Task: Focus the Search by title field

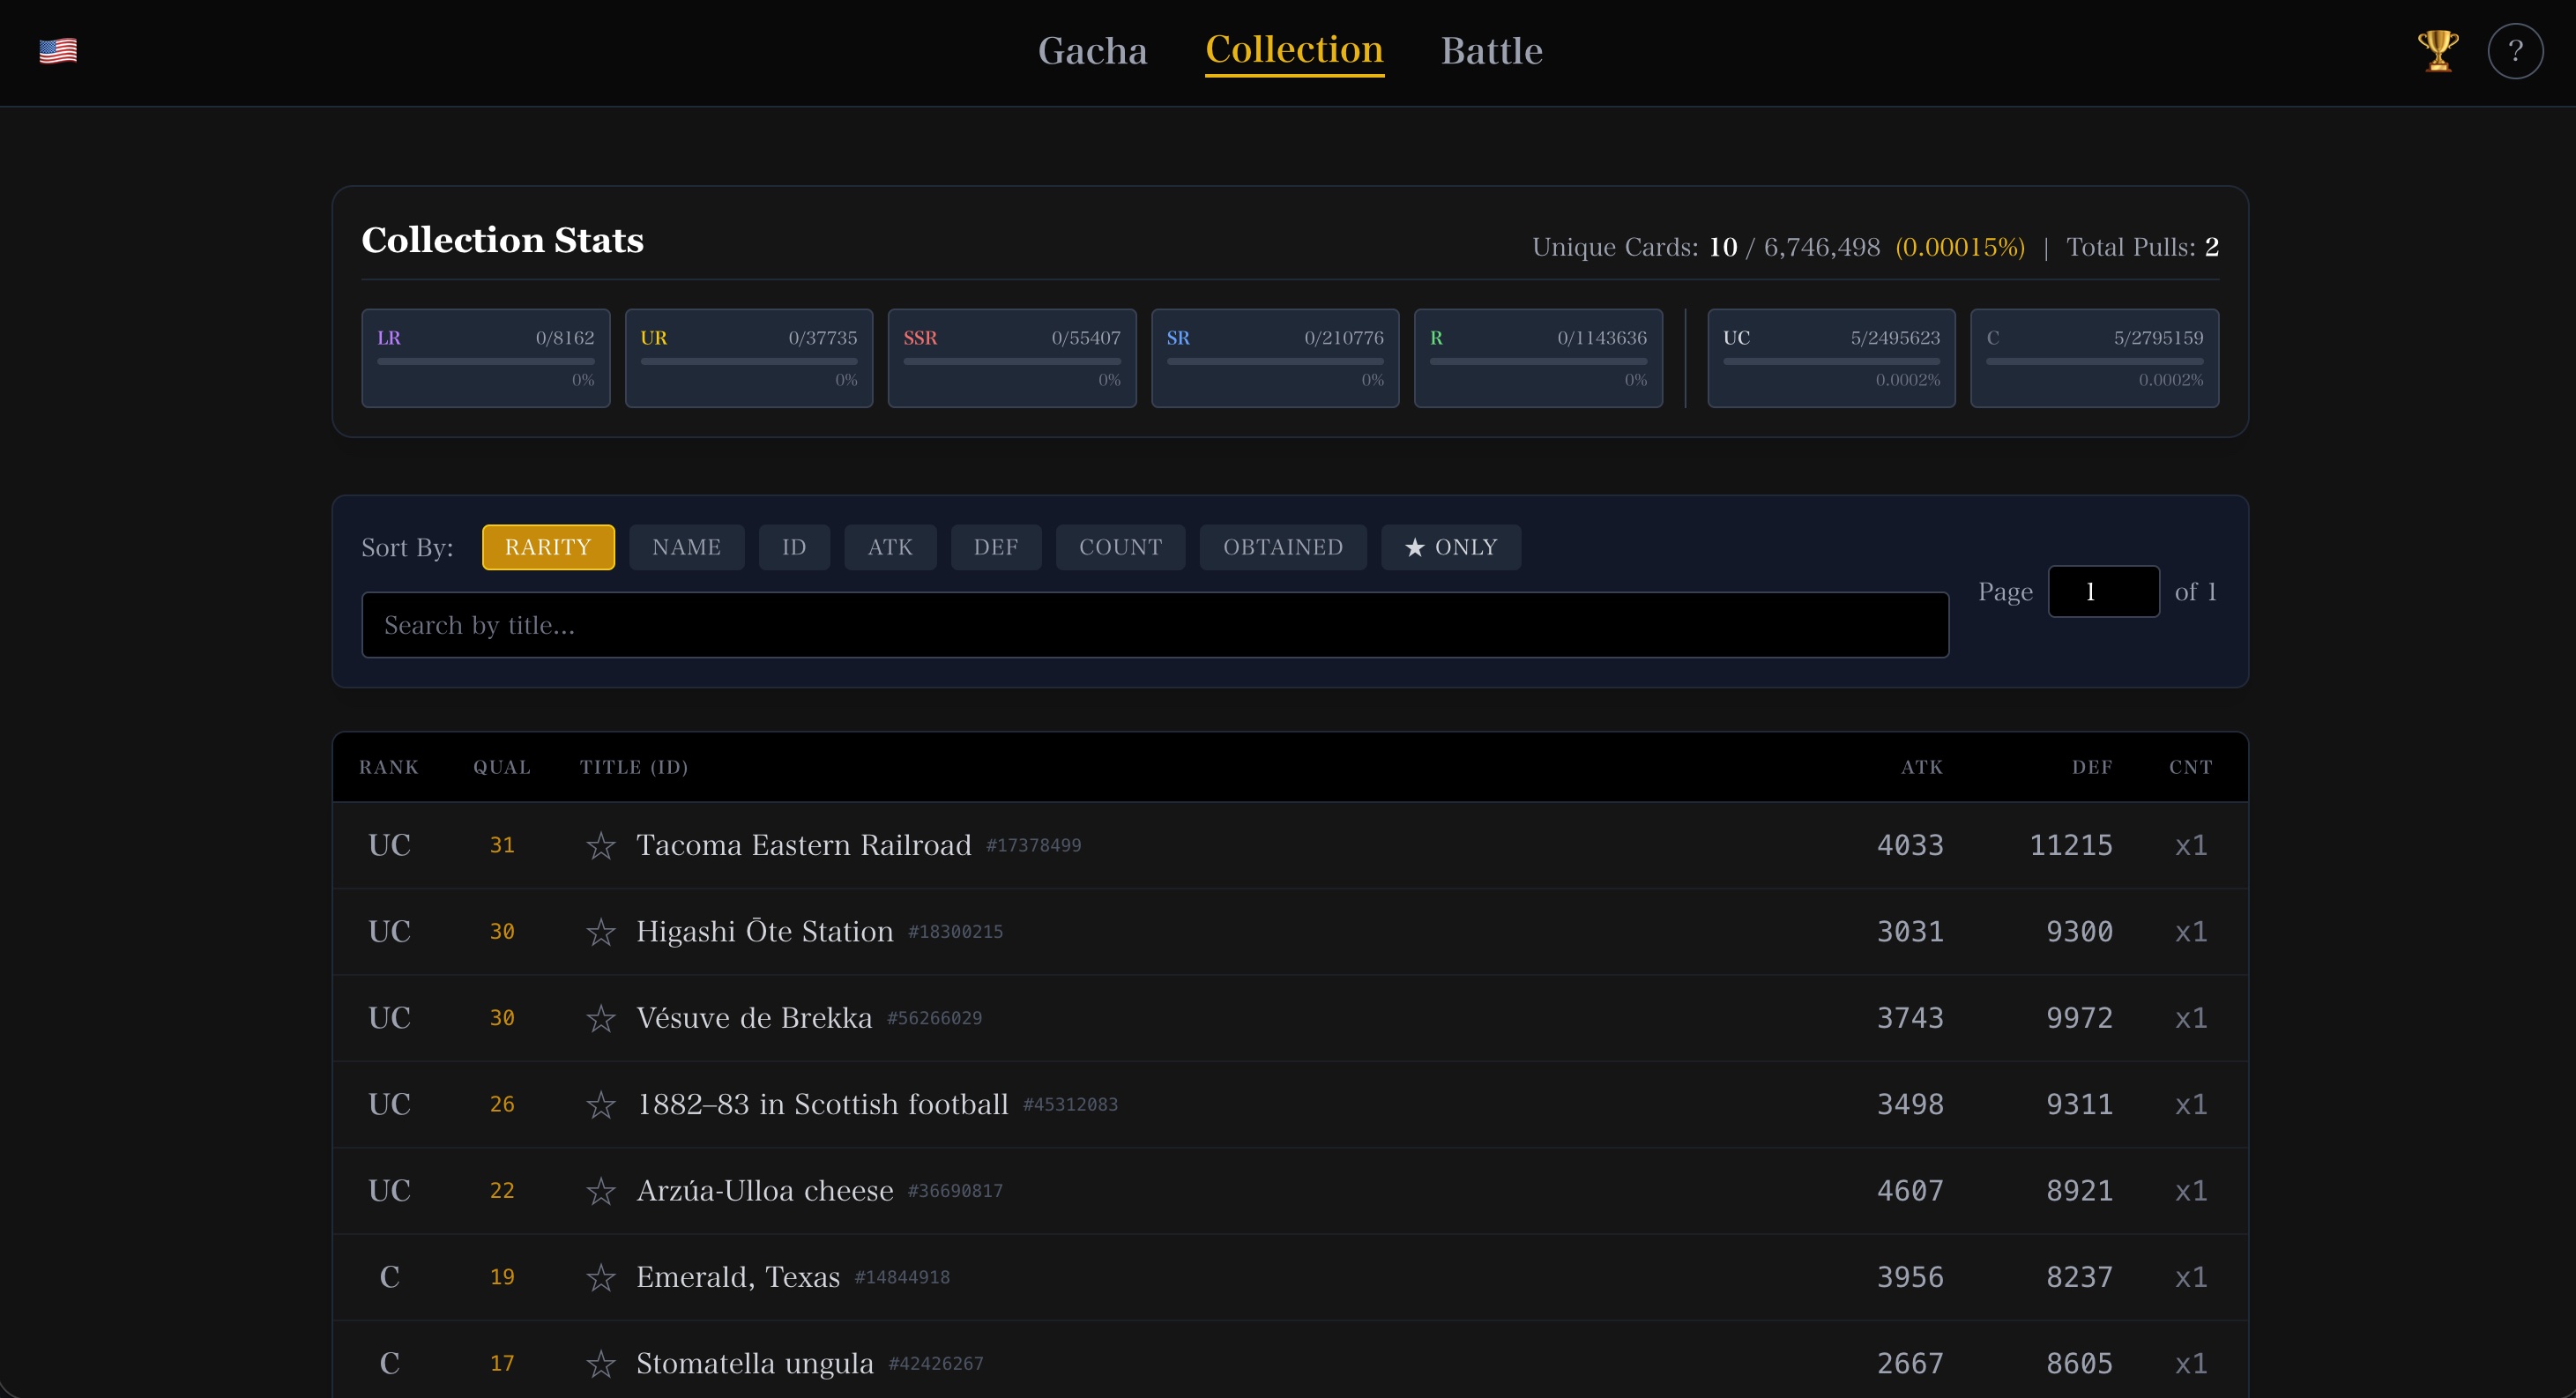Action: (x=1154, y=625)
